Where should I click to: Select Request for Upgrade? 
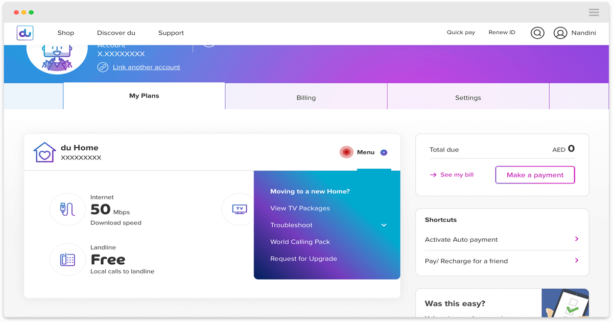303,259
